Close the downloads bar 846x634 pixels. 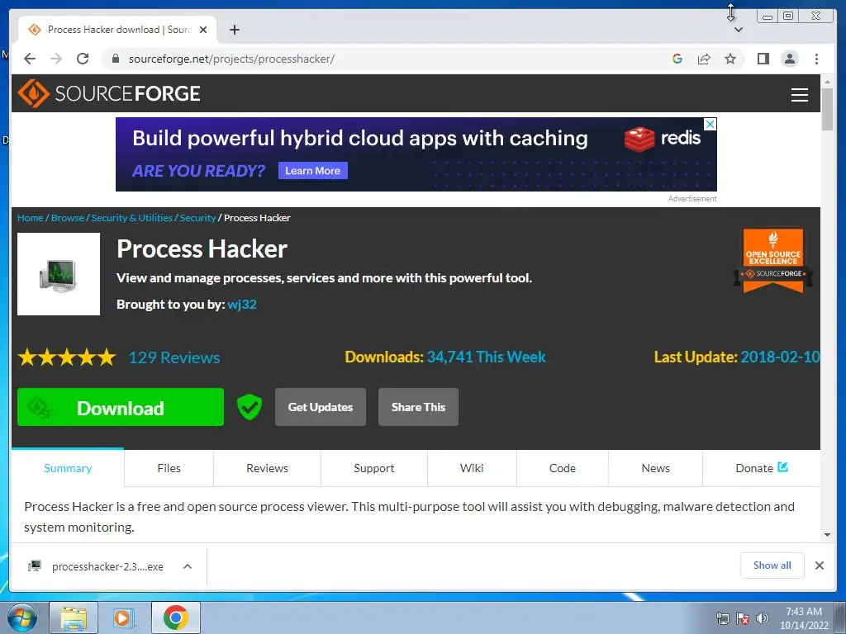(x=819, y=565)
